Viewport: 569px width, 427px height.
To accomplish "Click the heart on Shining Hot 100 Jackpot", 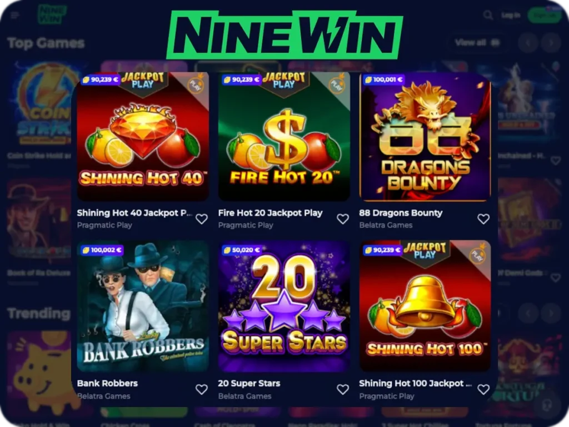I will 483,390.
